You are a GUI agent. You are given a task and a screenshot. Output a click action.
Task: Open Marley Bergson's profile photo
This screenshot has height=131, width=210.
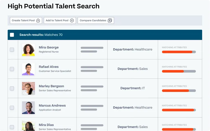pos(28,88)
